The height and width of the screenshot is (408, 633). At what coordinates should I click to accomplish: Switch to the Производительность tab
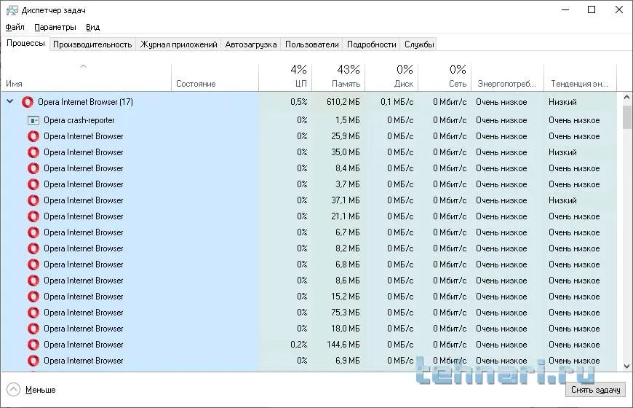[x=92, y=44]
